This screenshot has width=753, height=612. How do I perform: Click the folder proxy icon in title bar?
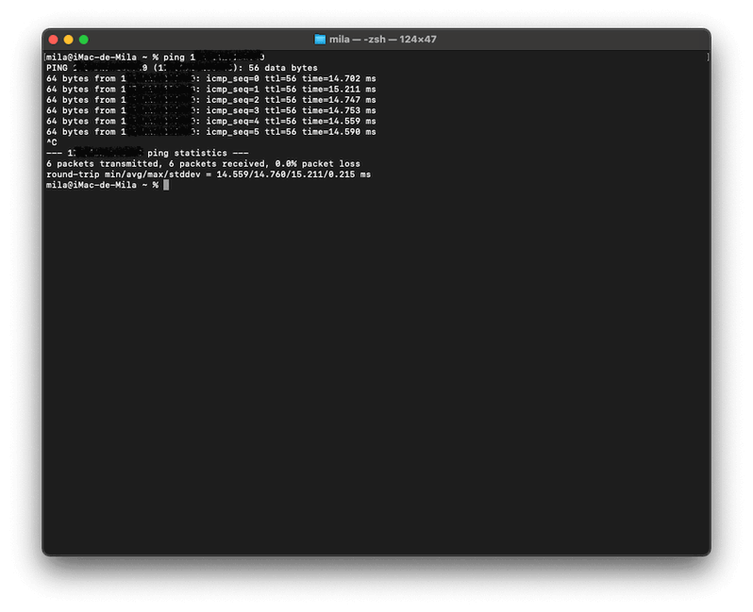coord(320,40)
